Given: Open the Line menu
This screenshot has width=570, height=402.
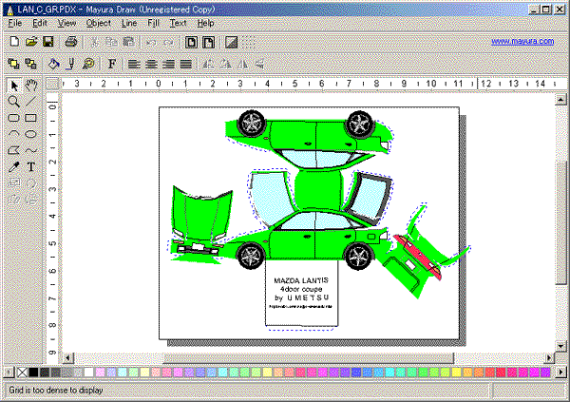Looking at the screenshot, I should click(x=129, y=23).
